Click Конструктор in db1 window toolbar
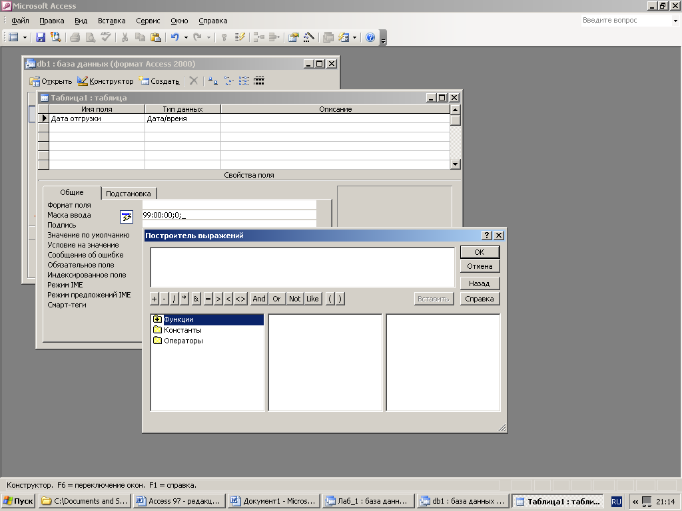682x511 pixels. coord(105,81)
